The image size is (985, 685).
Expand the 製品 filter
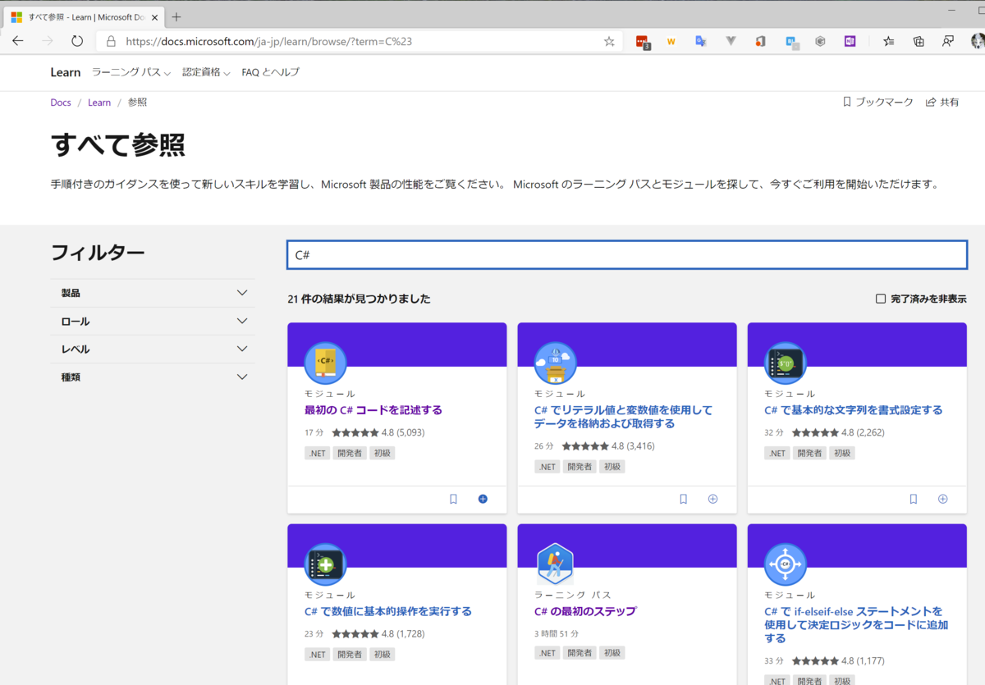[153, 293]
